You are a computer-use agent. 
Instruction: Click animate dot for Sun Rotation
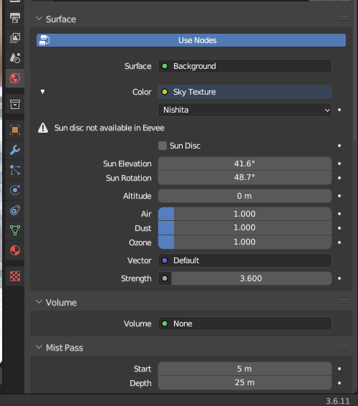[x=339, y=178]
